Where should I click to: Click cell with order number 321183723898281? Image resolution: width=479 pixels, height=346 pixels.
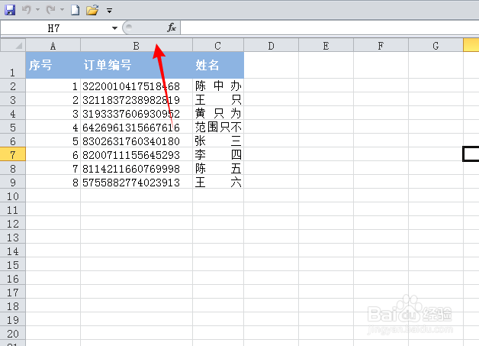137,100
